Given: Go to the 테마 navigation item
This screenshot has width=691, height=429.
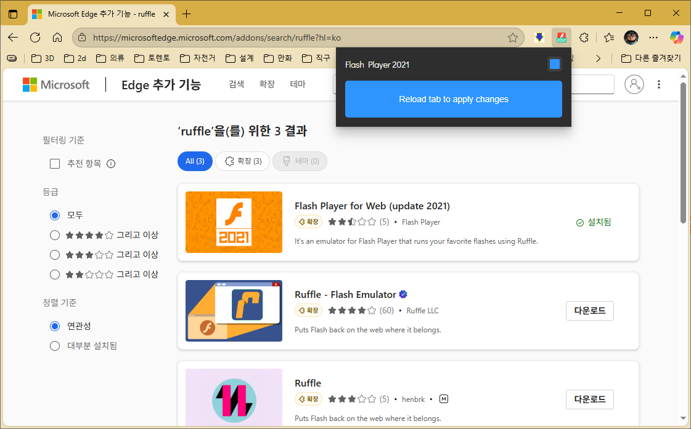Looking at the screenshot, I should coord(298,84).
